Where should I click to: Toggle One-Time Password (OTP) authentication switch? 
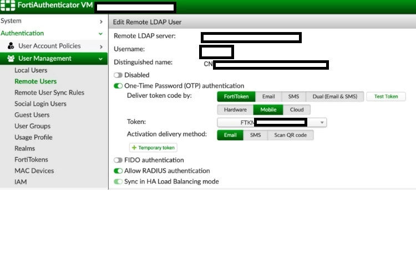(x=118, y=86)
